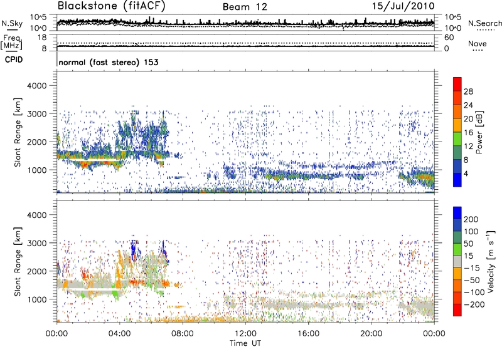Click the Blackstone (fitACF) title text

tap(112, 6)
